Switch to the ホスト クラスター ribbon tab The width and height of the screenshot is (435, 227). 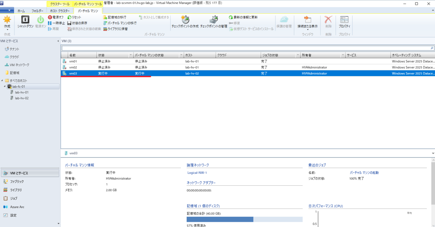[x=59, y=11]
